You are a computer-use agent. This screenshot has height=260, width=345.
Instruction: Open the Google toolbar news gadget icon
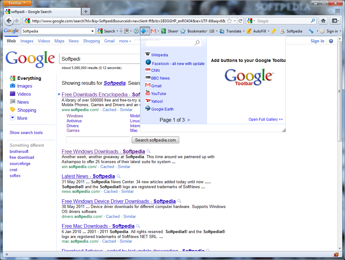126,31
